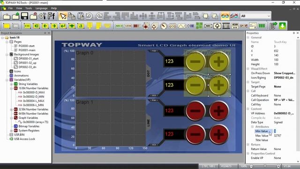The image size is (300, 169).
Task: Insert ABCD string display element
Action: coord(119,26)
